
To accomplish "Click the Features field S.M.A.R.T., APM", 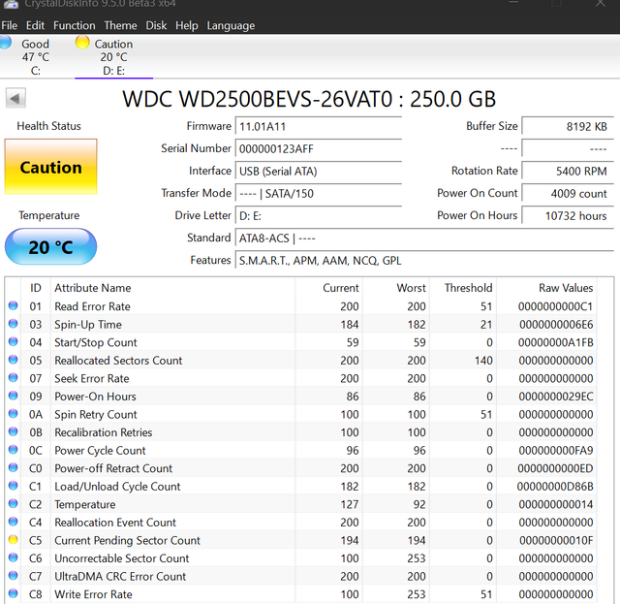I will click(424, 261).
